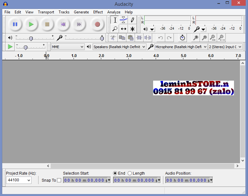Click the output volume slider handle
This screenshot has height=196, width=248.
tap(31, 39)
